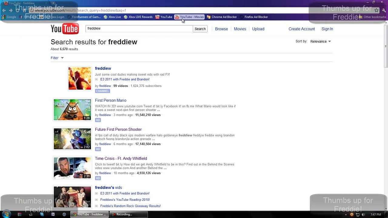The image size is (388, 218).
Task: Open the Chrome wrench menu
Action: pos(384,10)
